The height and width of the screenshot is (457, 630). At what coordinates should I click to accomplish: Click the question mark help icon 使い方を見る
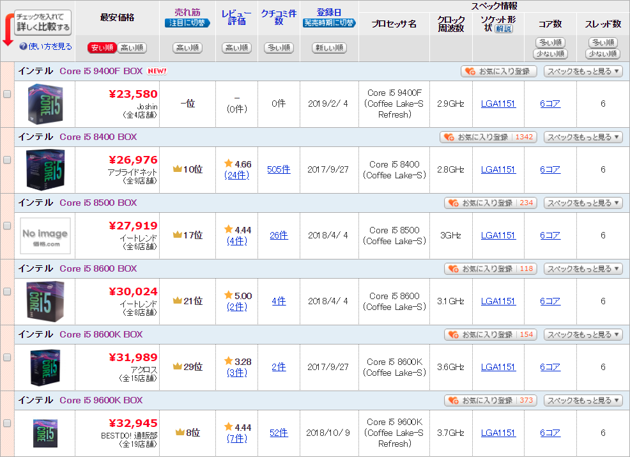[x=23, y=47]
